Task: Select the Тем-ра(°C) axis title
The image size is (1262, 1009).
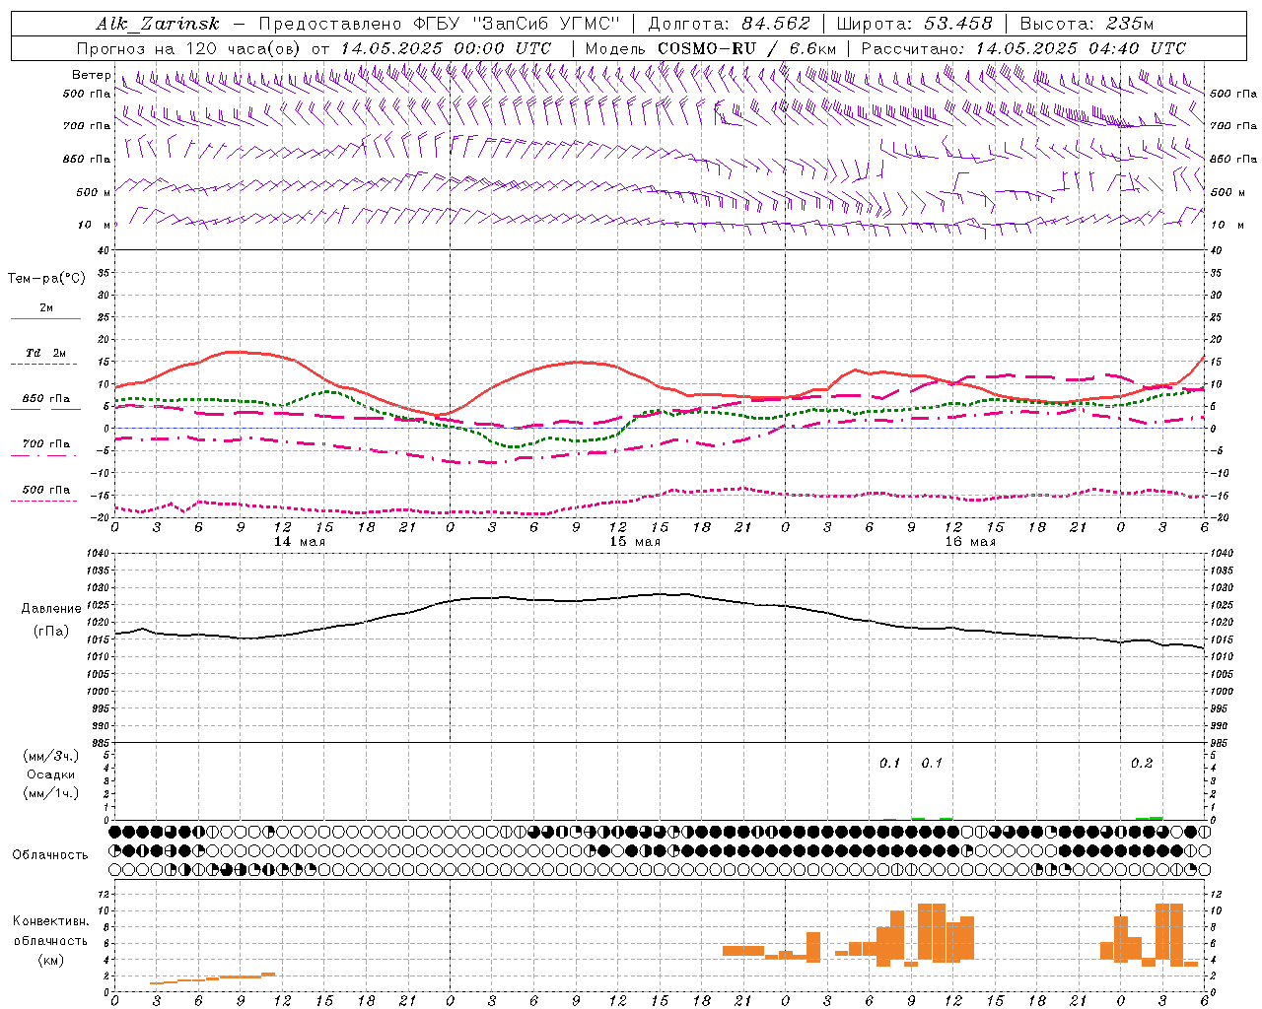Action: click(x=46, y=279)
